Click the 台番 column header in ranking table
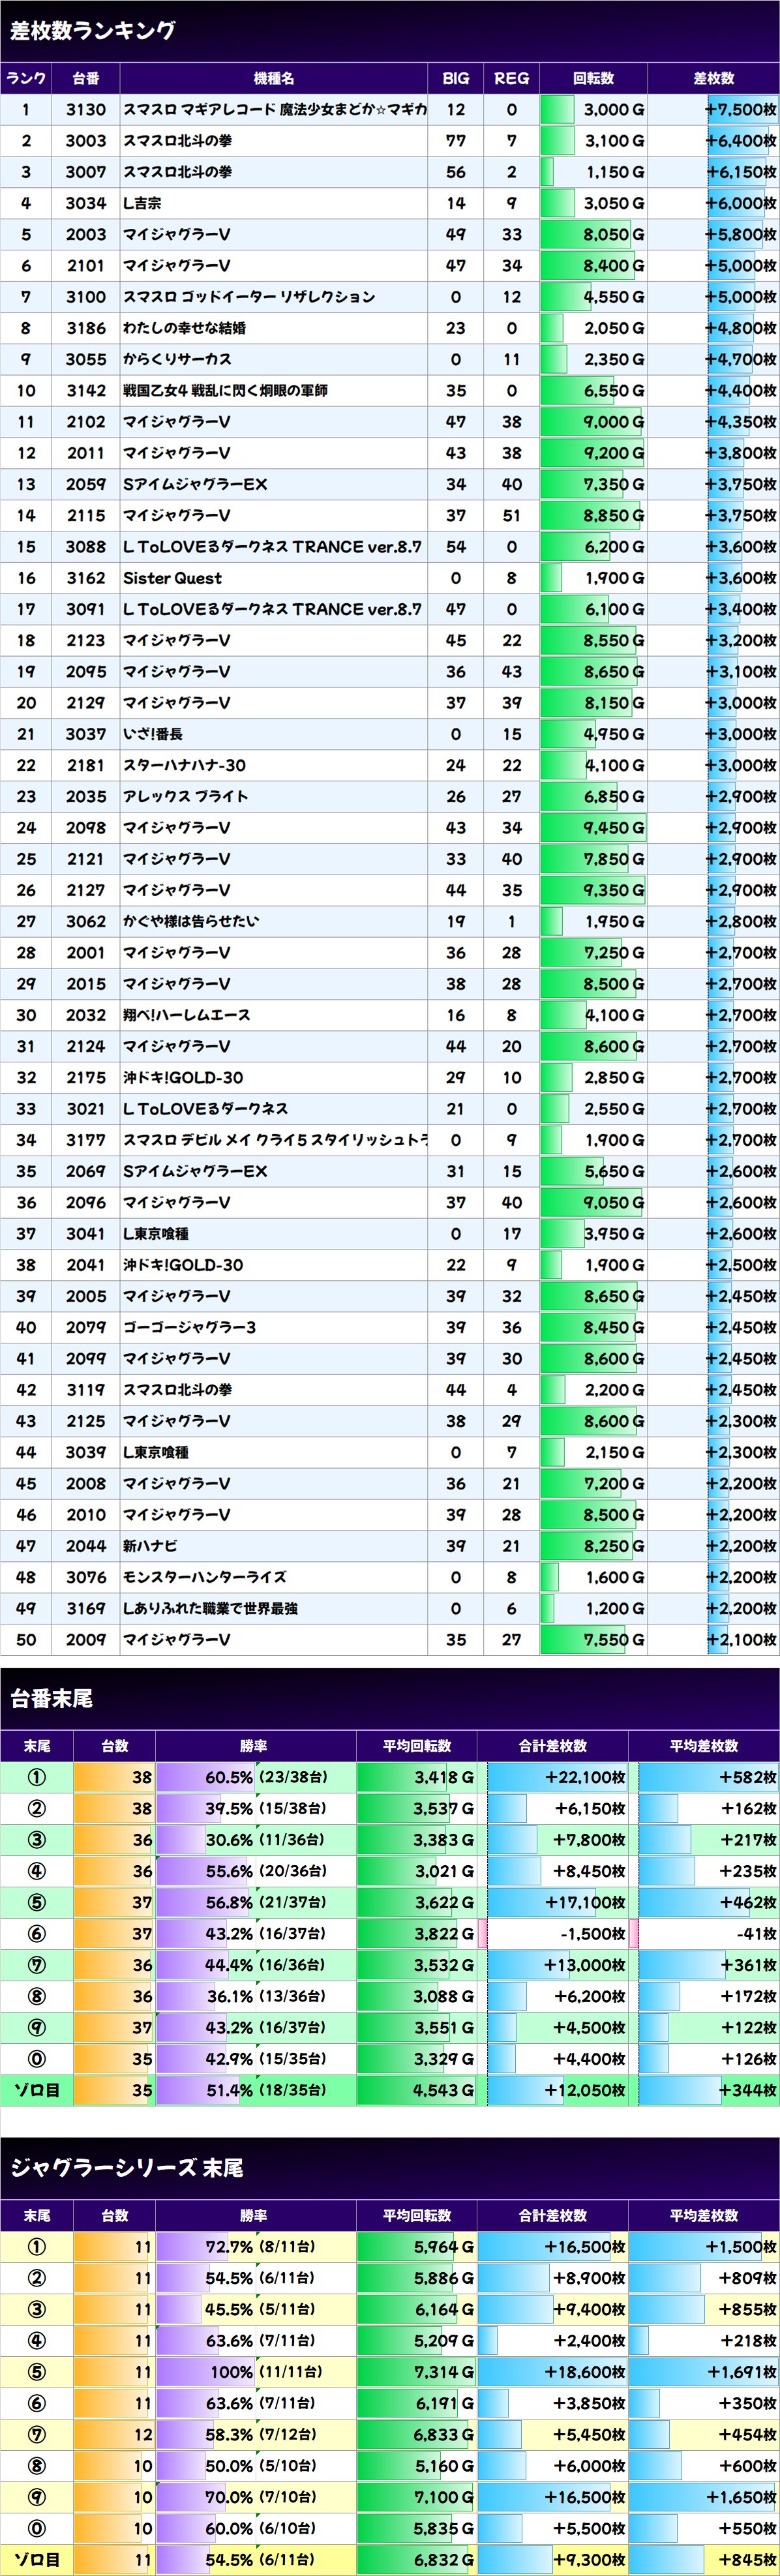This screenshot has width=780, height=2576. [86, 78]
